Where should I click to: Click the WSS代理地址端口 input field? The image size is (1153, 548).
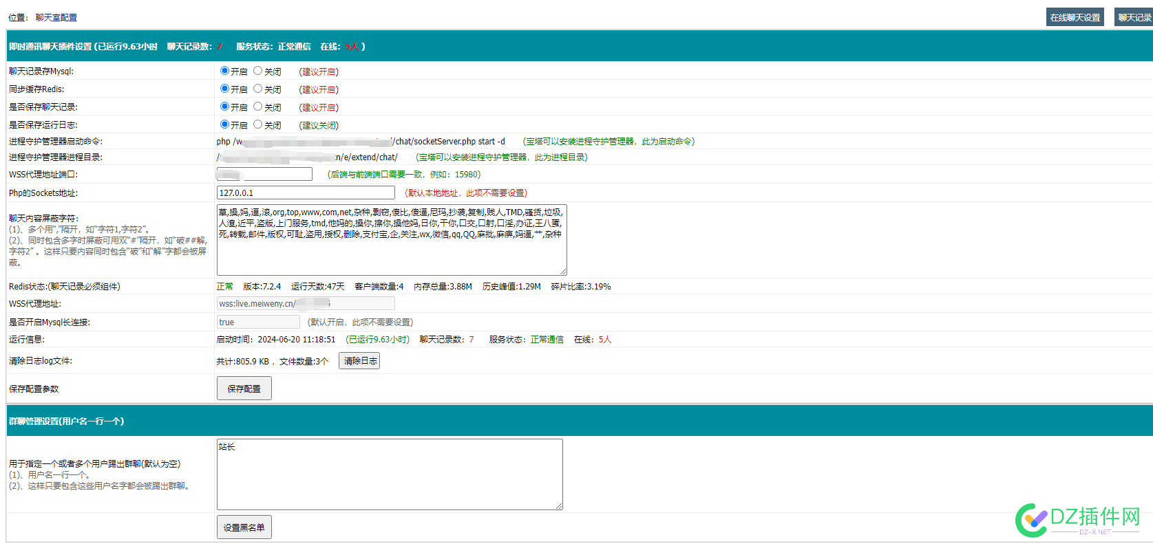tap(264, 174)
